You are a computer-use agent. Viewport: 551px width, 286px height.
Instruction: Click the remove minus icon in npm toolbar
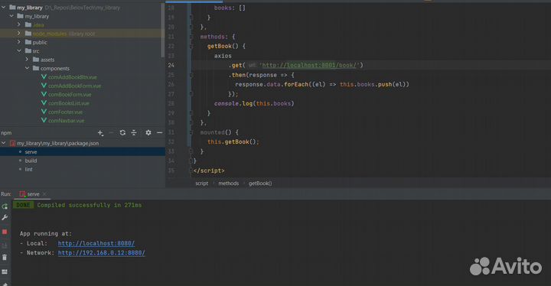point(111,133)
